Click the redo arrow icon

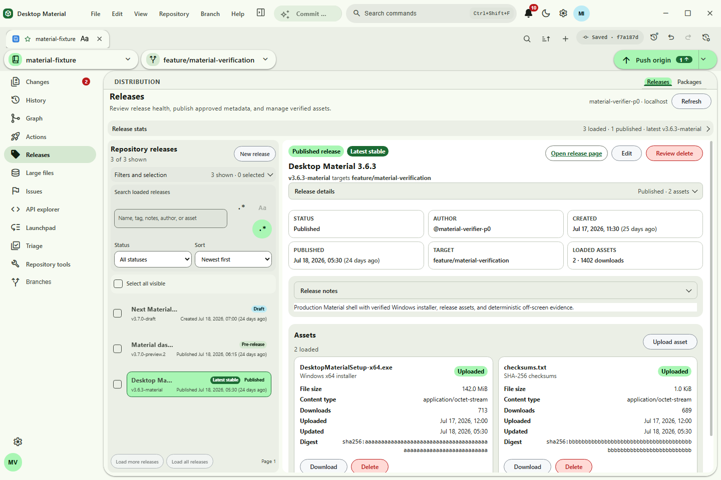pos(688,37)
